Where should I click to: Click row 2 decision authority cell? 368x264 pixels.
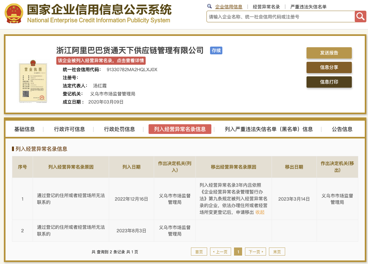pos(174,231)
